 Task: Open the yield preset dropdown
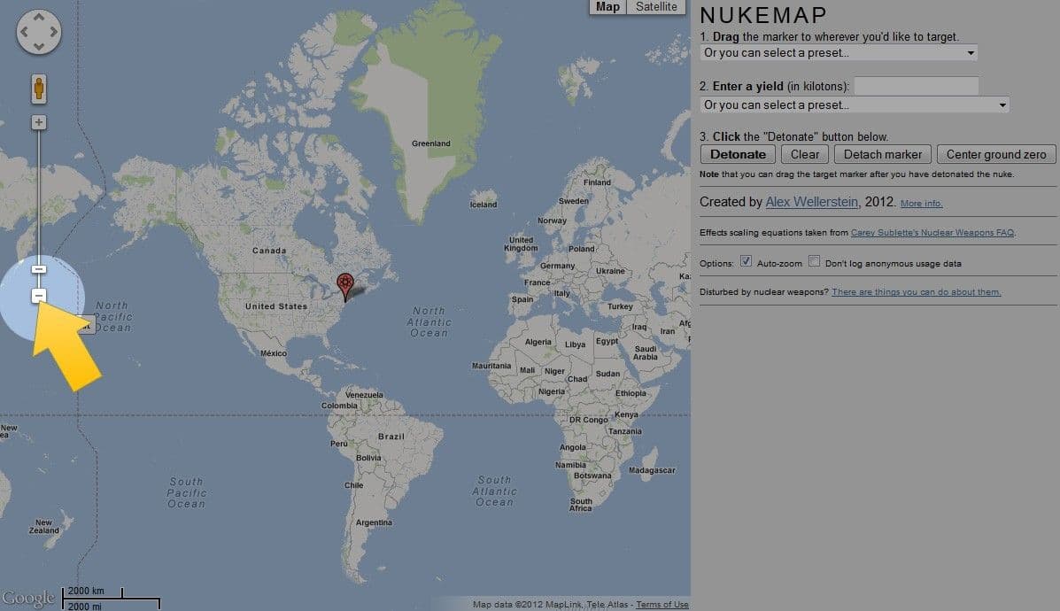855,104
